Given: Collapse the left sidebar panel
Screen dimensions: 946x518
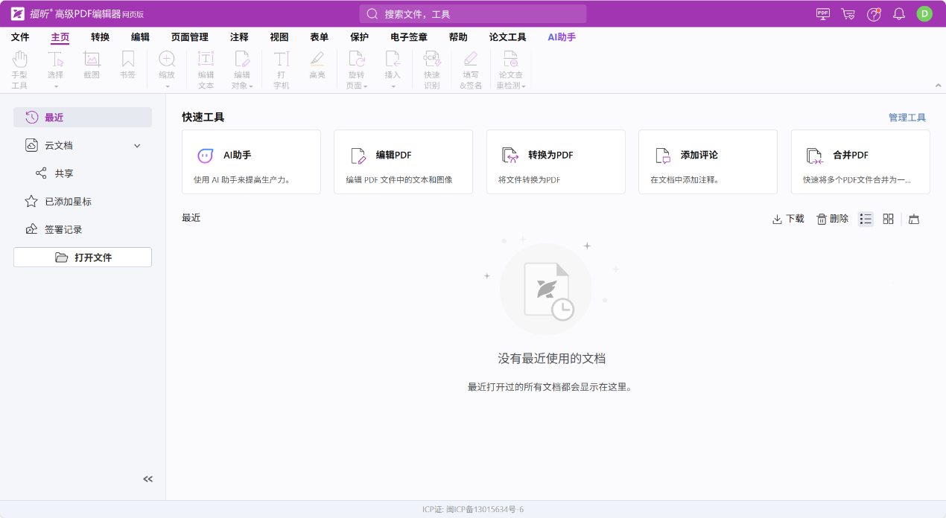Looking at the screenshot, I should [147, 479].
